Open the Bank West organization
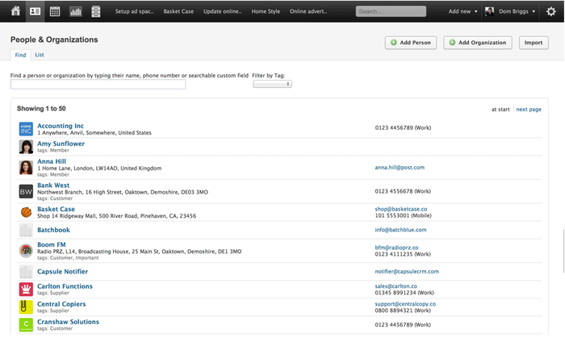565x338 pixels. [x=53, y=185]
